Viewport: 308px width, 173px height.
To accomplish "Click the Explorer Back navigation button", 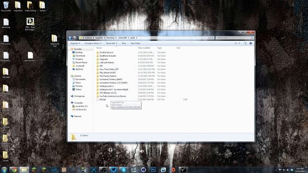I will point(70,37).
